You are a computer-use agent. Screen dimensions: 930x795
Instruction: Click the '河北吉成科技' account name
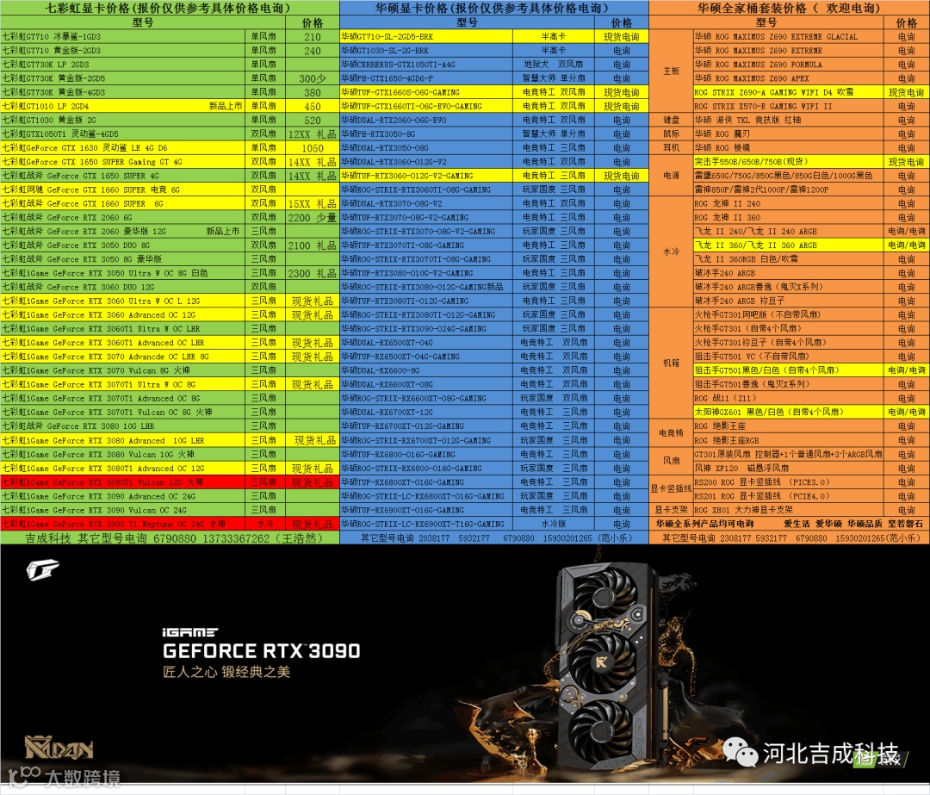(x=830, y=753)
